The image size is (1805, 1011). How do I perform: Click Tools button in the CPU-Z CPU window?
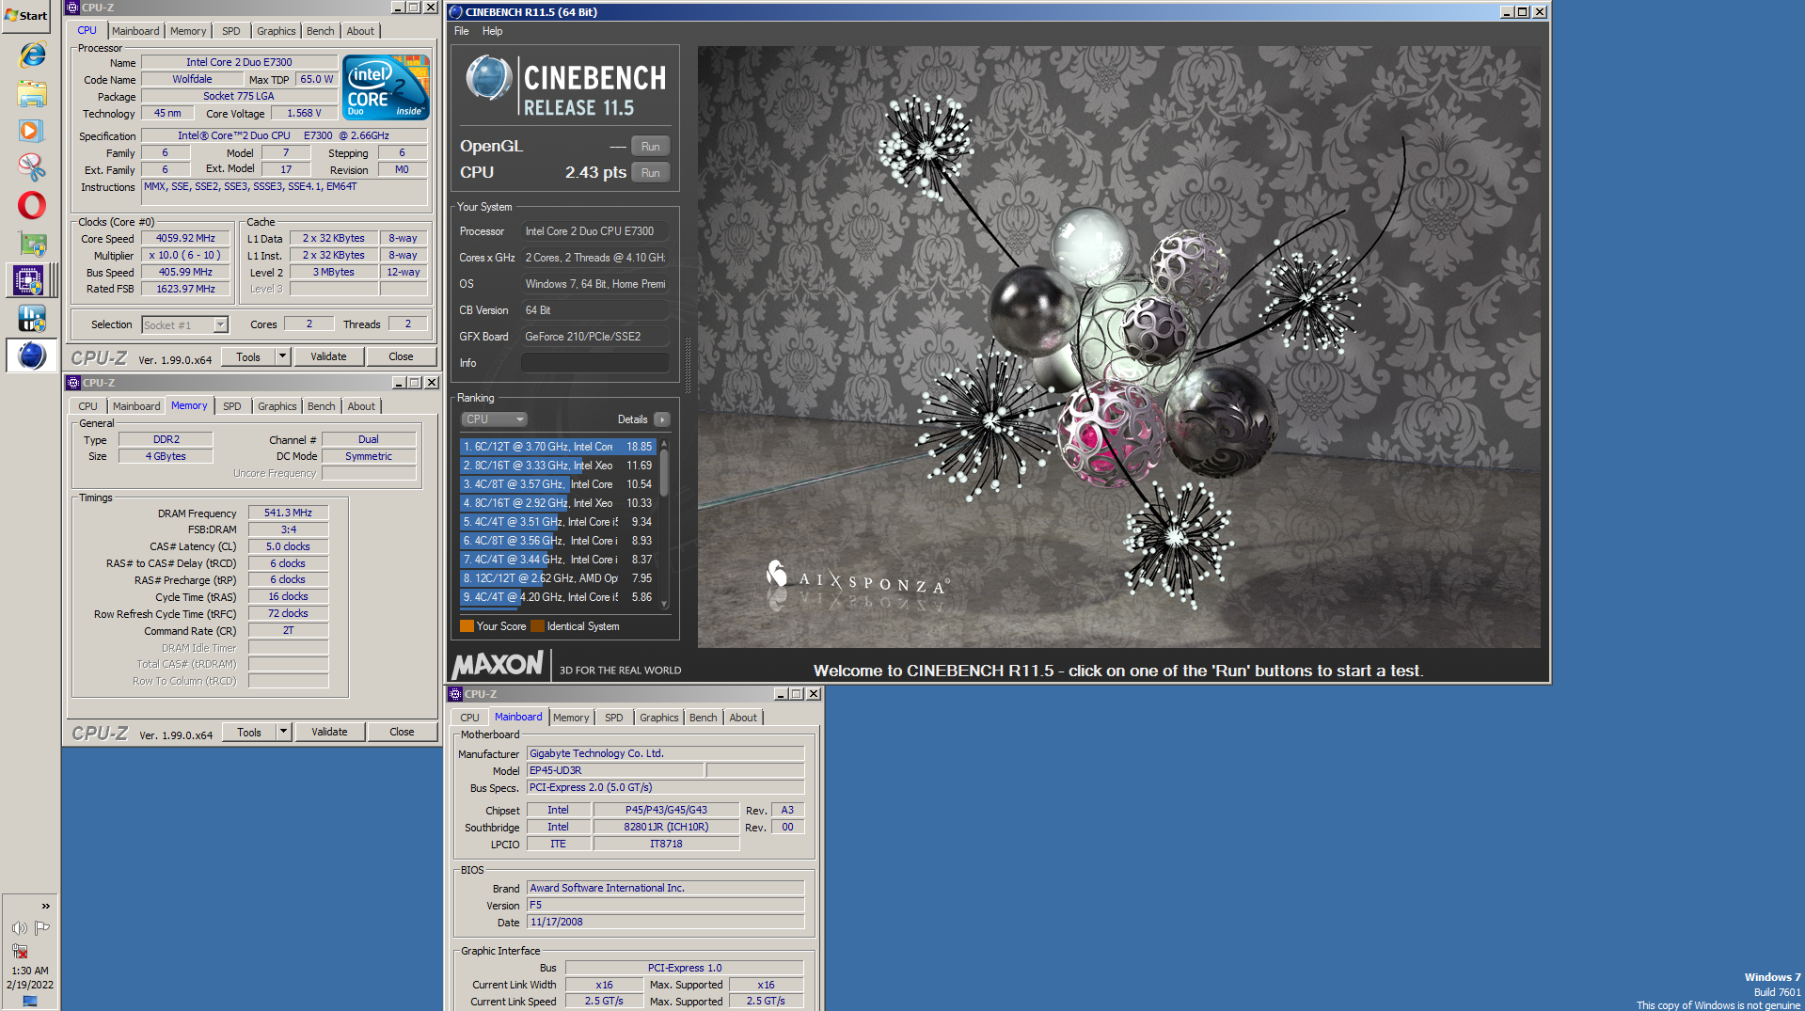click(x=248, y=356)
